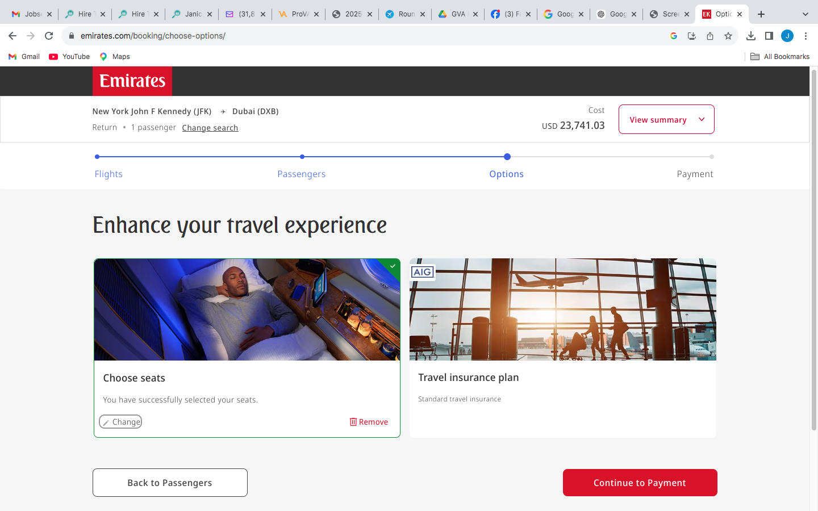Viewport: 818px width, 511px height.
Task: Click the Change search link
Action: coord(210,128)
